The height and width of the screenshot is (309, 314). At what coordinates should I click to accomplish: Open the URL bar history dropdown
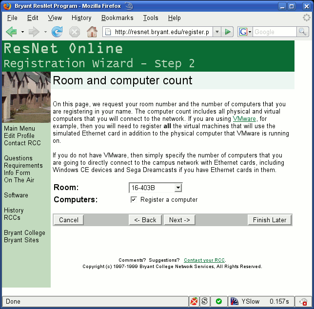click(x=217, y=32)
